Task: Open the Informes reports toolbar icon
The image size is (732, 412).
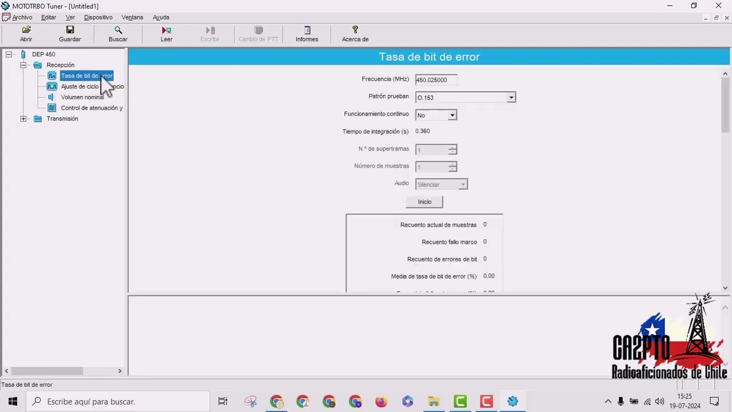Action: tap(307, 30)
